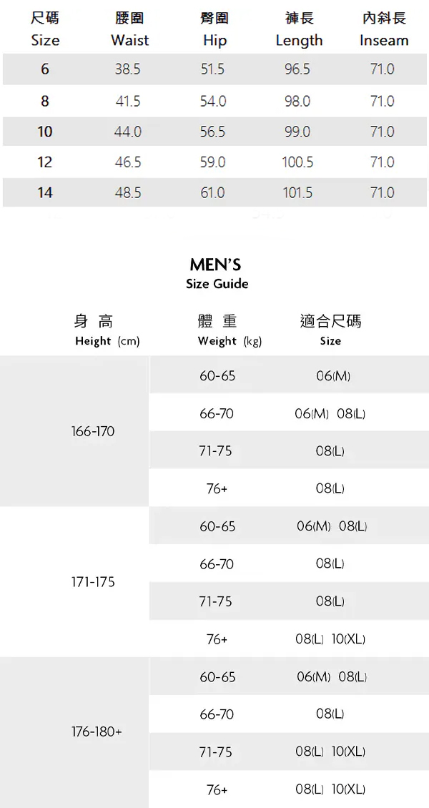The width and height of the screenshot is (429, 808).
Task: Click hip value 59.0 for size 12
Action: coord(213,162)
